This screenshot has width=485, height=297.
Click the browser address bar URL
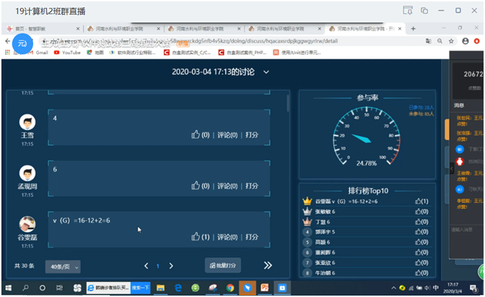click(212, 41)
